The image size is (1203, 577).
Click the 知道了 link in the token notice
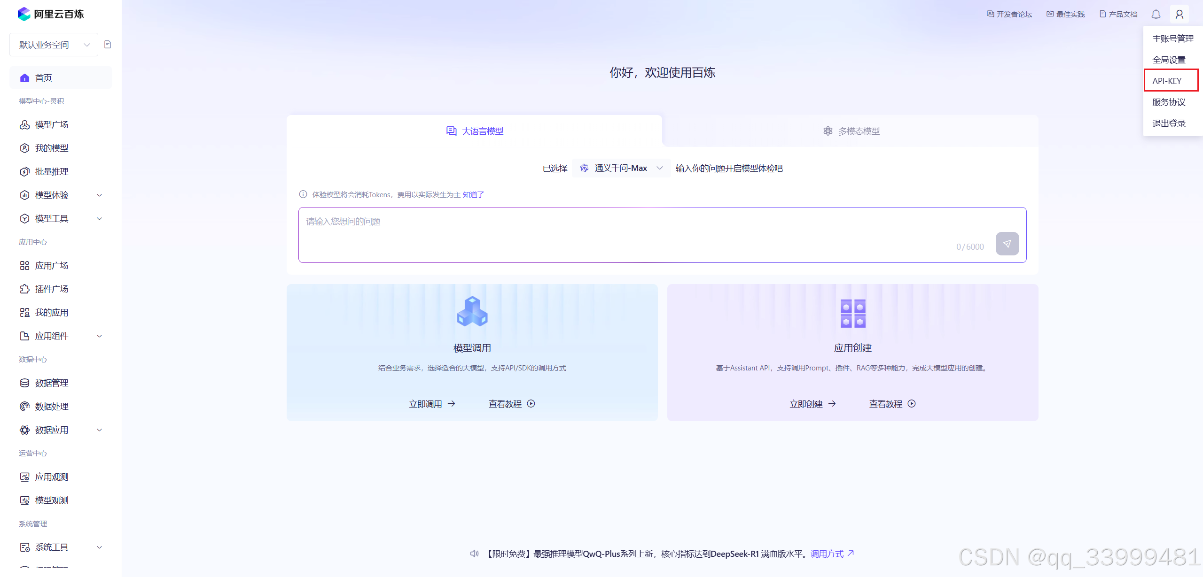click(x=473, y=194)
